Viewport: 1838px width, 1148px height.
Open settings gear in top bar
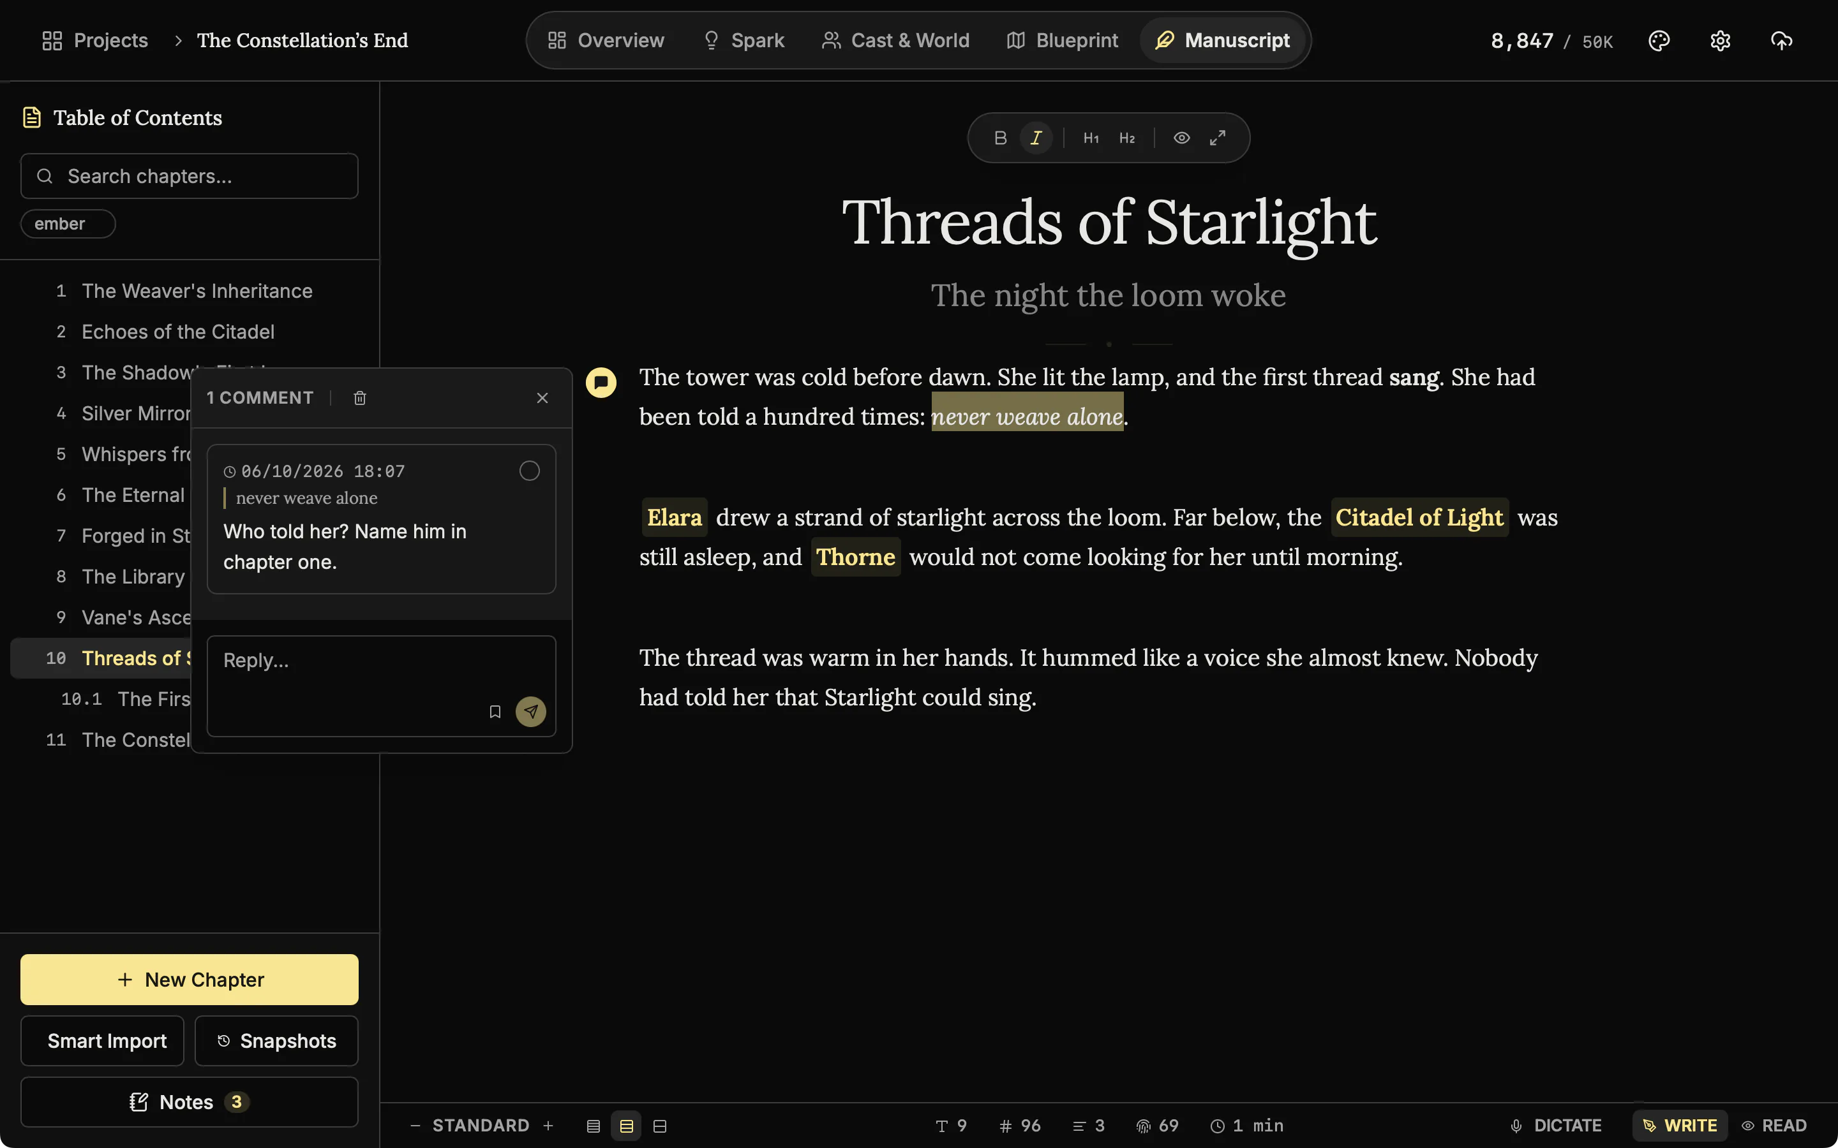[1721, 41]
